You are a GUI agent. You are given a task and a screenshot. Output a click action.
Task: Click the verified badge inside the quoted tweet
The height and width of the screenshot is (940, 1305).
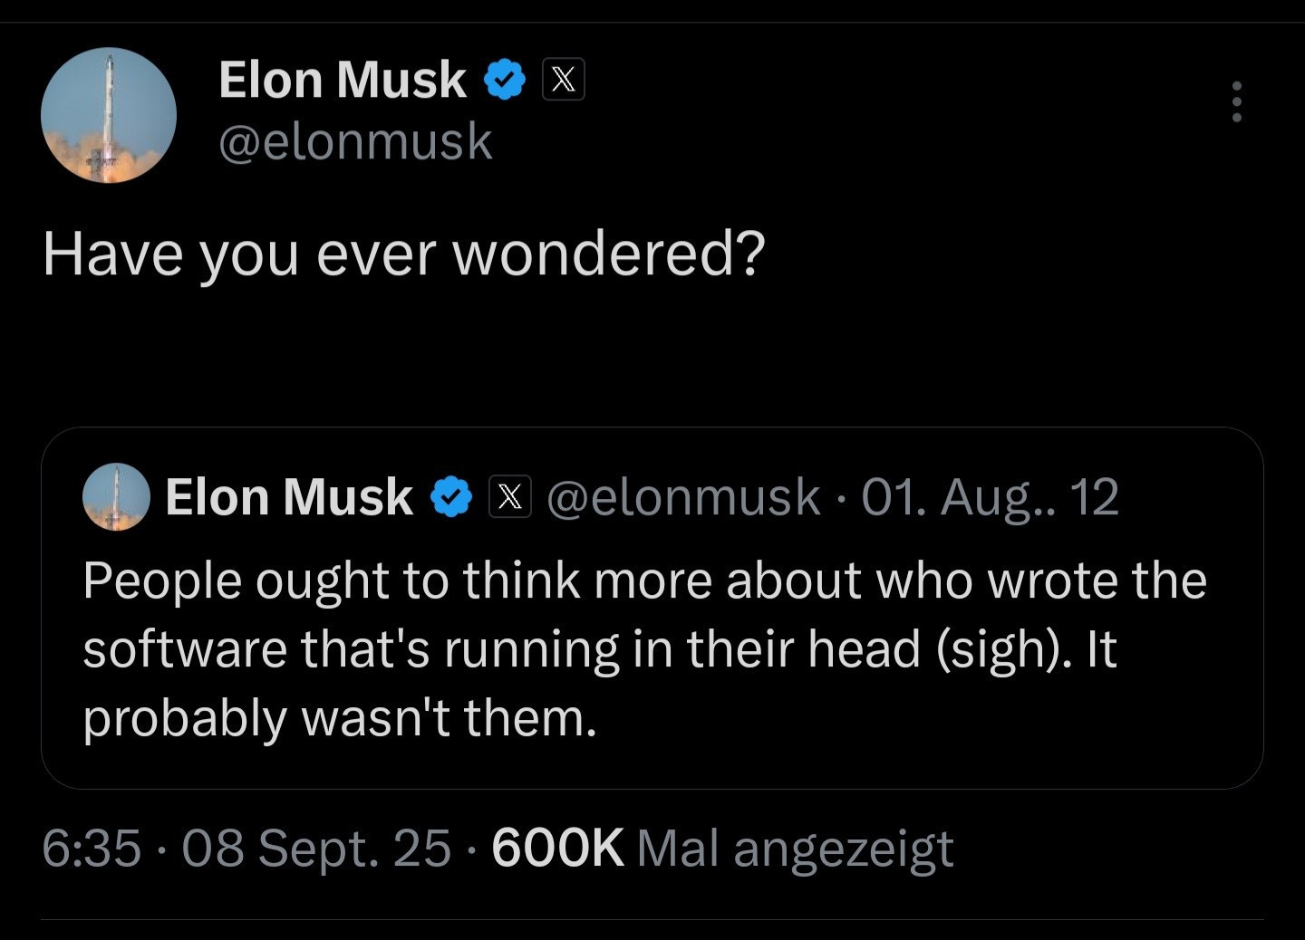[x=450, y=497]
